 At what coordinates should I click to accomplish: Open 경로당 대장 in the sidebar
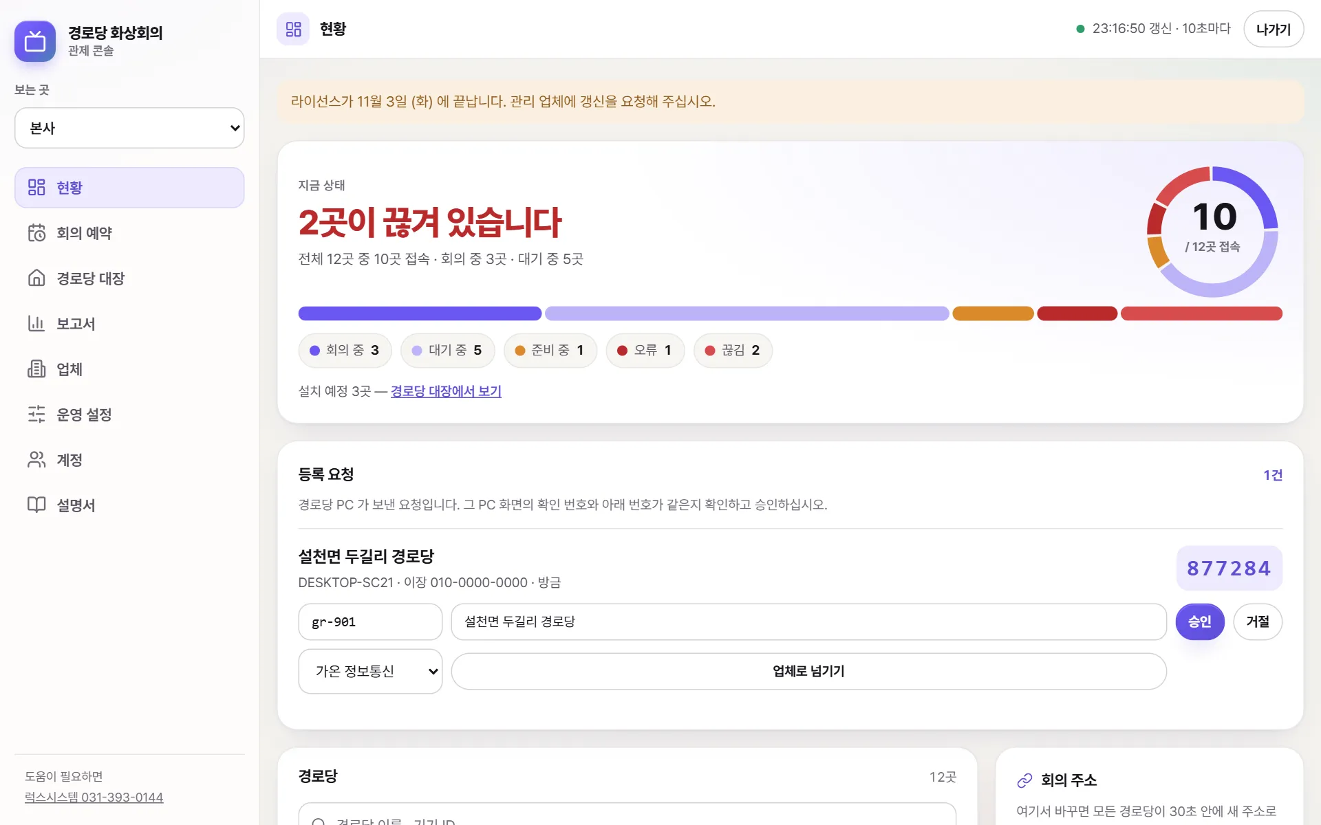pyautogui.click(x=129, y=278)
